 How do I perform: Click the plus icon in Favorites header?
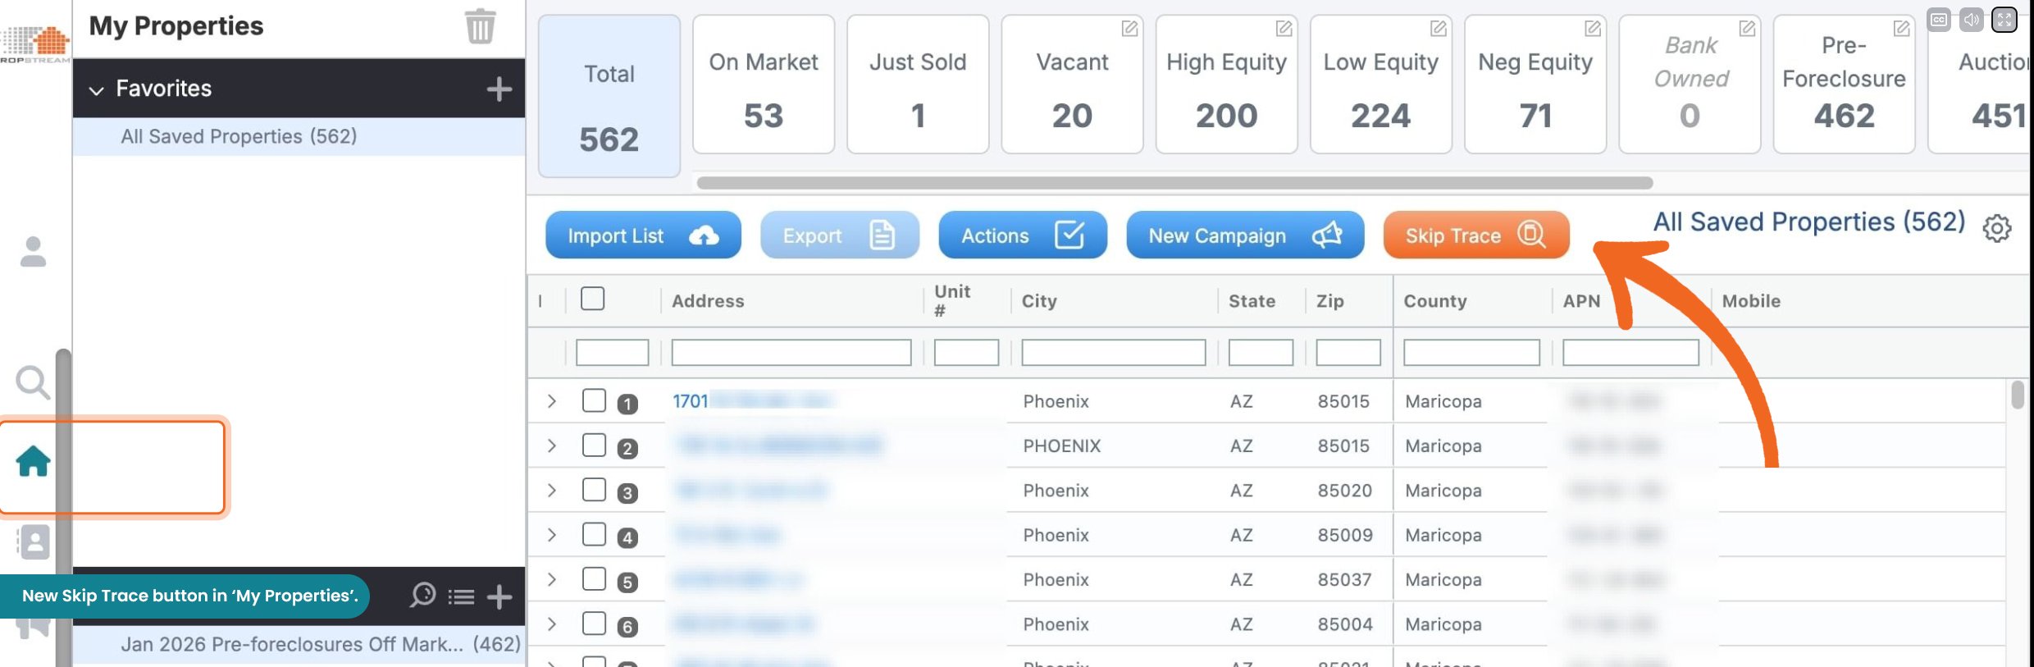click(x=499, y=89)
